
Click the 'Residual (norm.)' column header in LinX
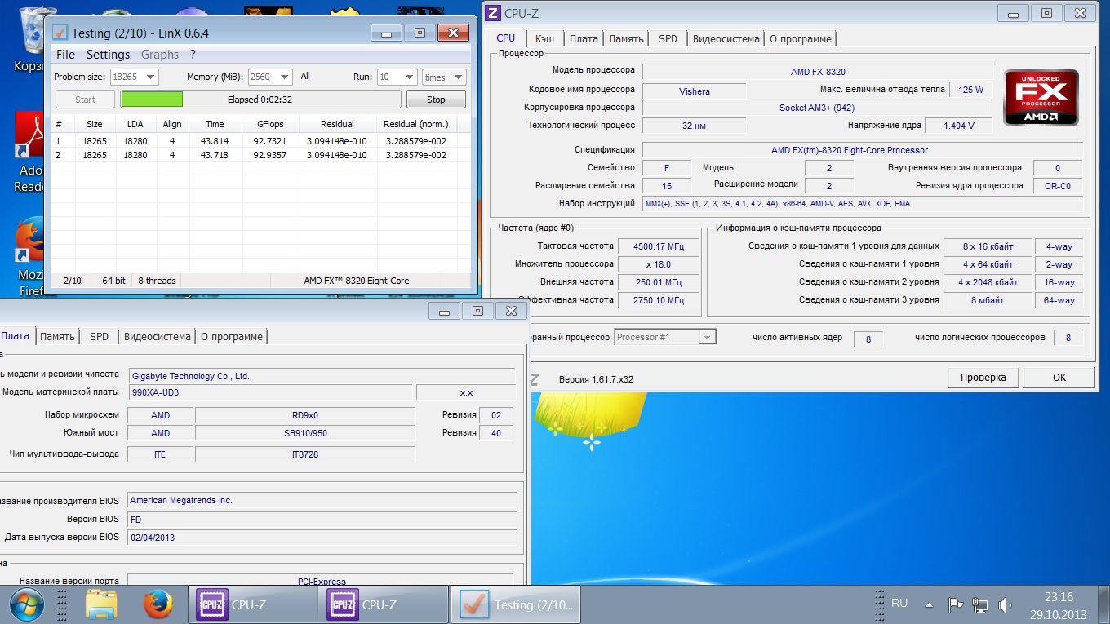pos(416,124)
